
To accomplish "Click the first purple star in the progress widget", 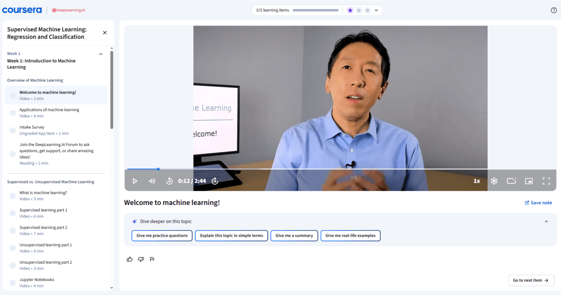I will [350, 10].
